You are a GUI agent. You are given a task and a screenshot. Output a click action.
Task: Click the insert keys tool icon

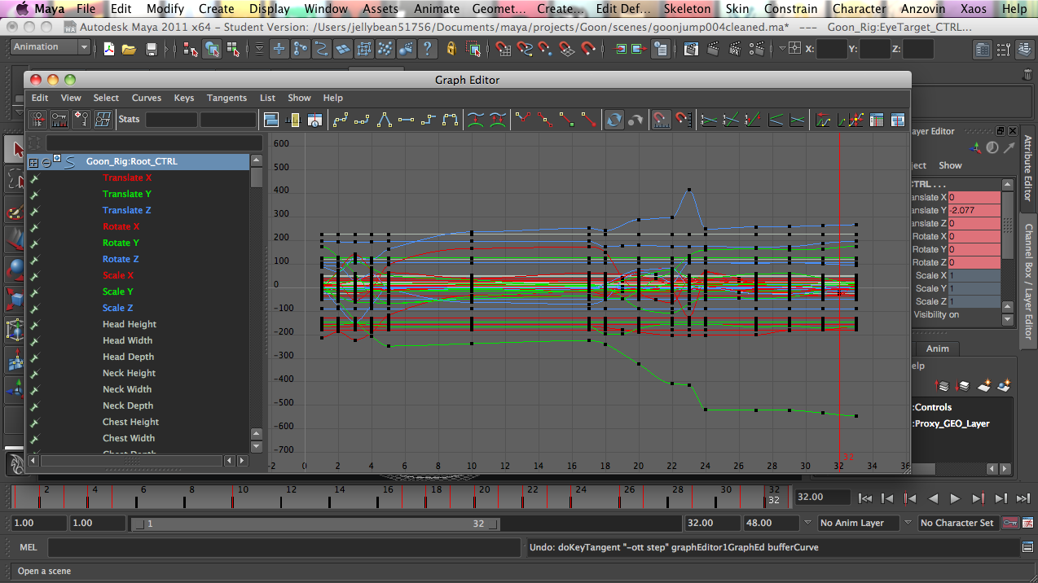point(59,120)
